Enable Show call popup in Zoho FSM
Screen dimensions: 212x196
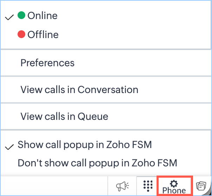85,145
